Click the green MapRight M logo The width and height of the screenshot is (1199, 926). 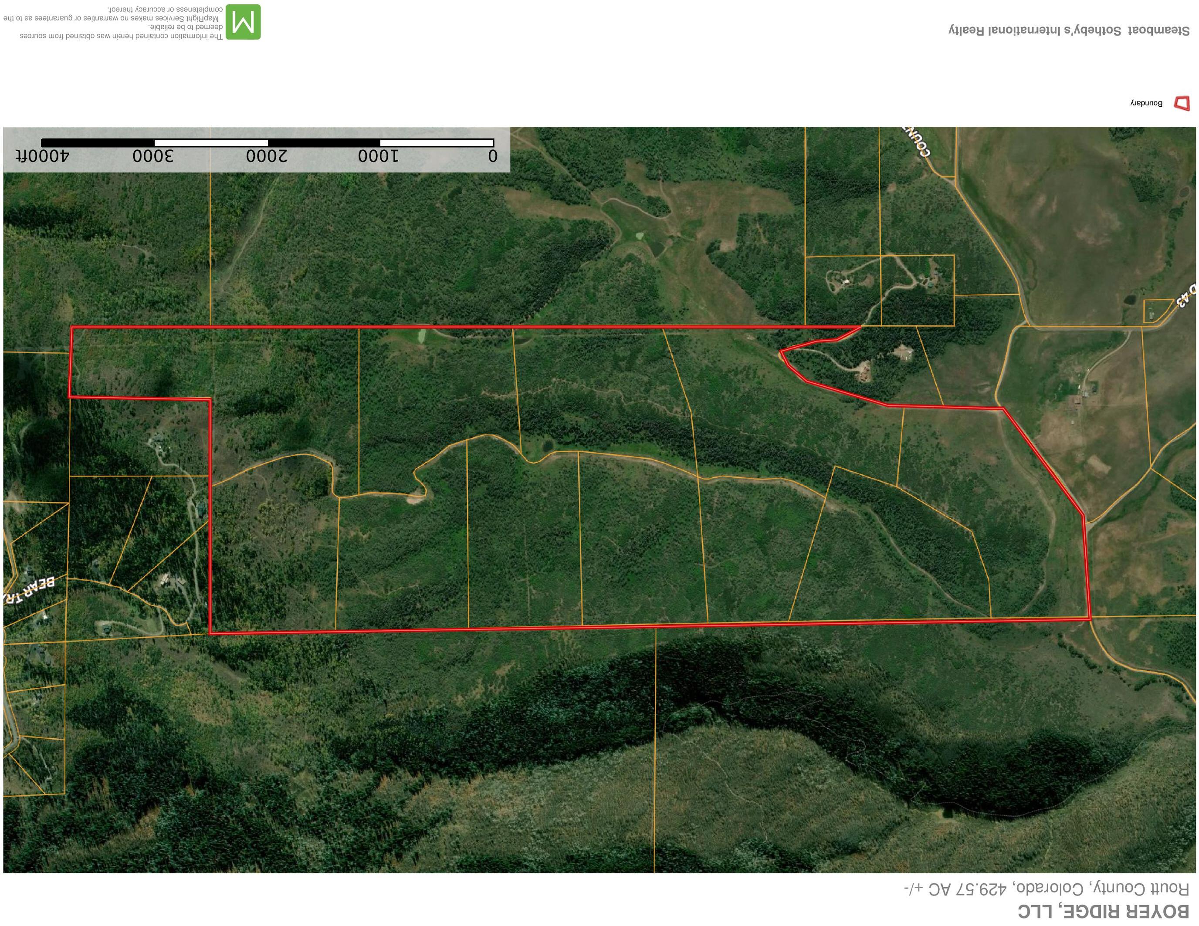(243, 22)
